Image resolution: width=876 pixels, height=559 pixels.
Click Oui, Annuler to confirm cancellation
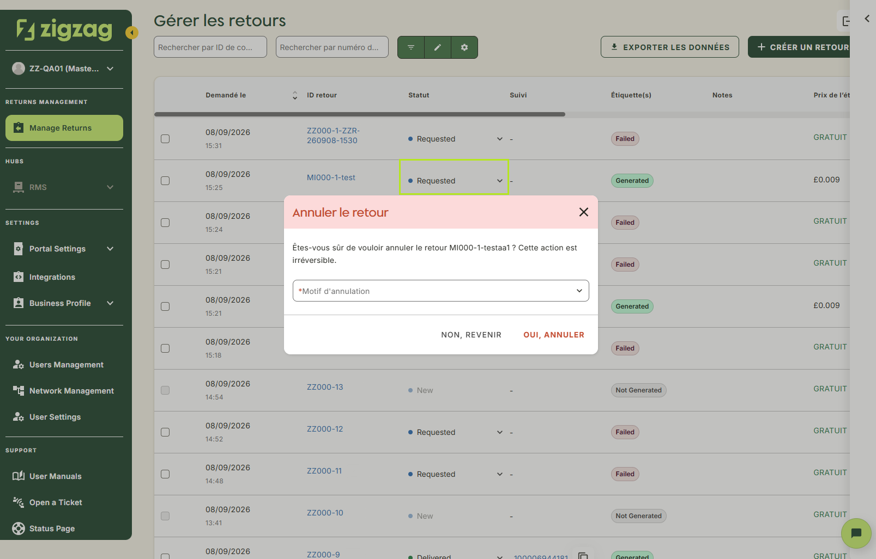tap(554, 335)
